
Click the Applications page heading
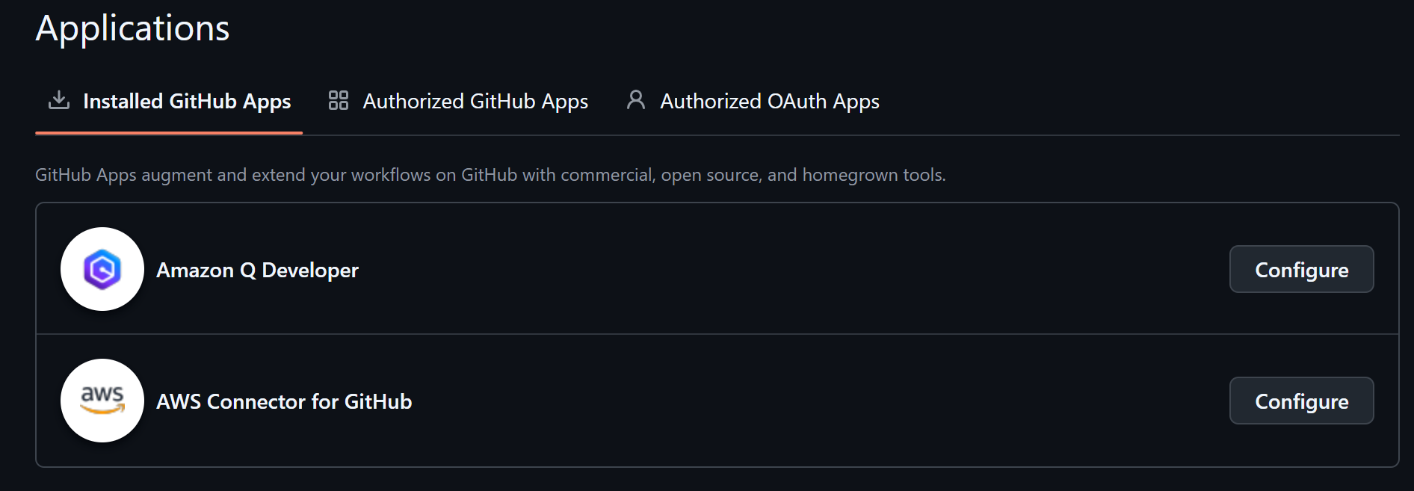point(132,28)
